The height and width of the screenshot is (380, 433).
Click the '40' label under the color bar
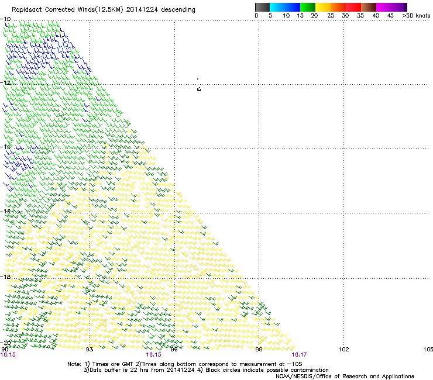point(376,16)
